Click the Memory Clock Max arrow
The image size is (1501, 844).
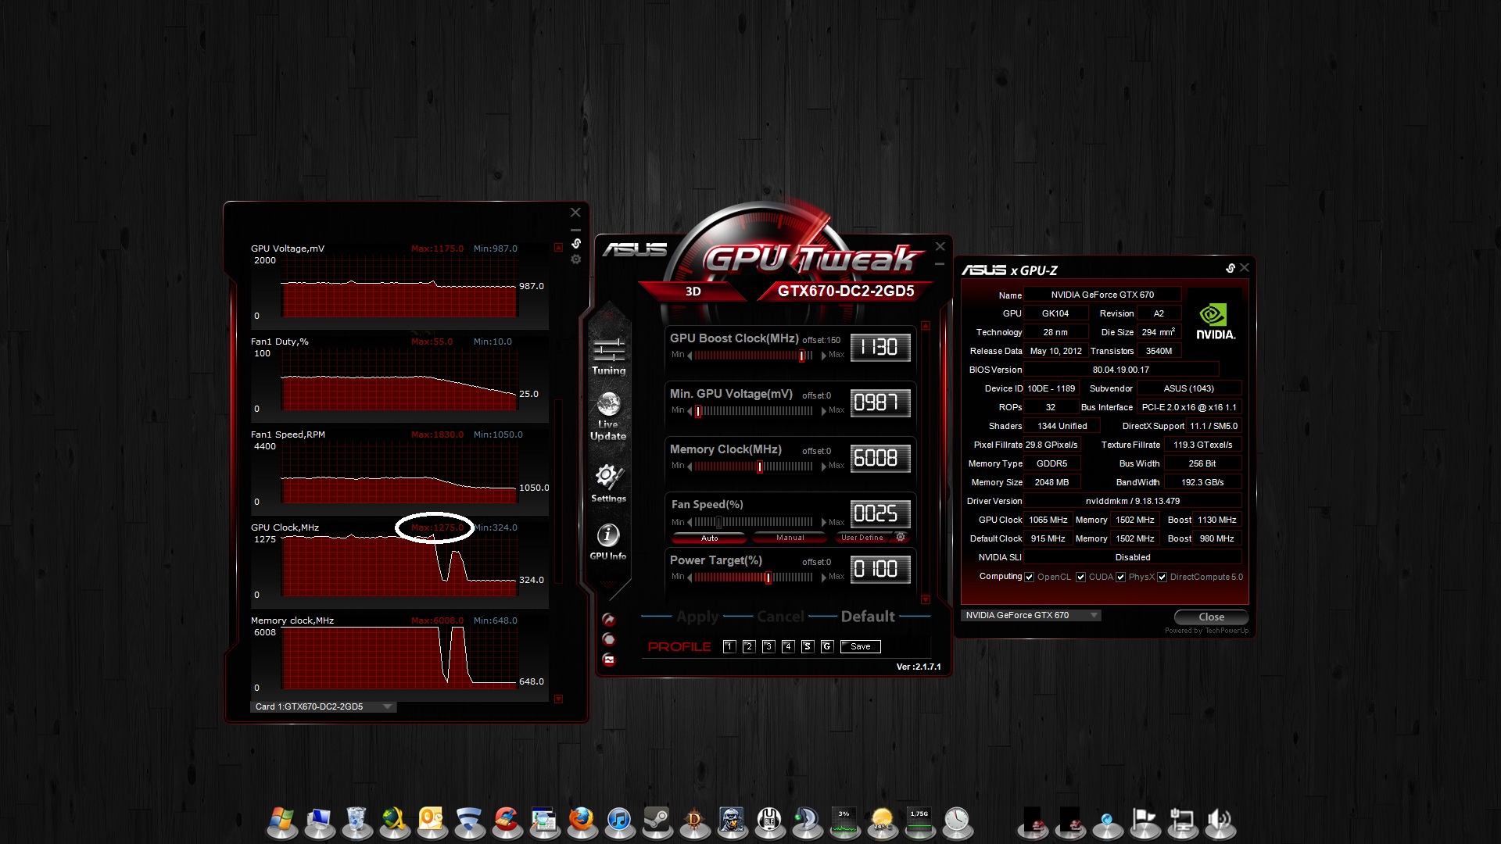pyautogui.click(x=824, y=467)
